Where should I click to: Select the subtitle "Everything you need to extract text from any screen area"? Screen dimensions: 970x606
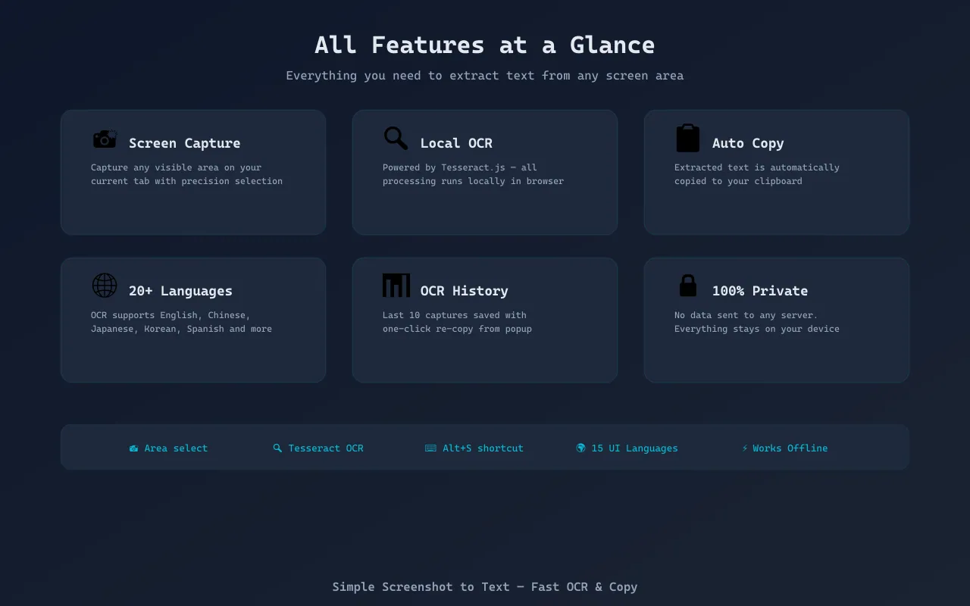click(x=485, y=76)
